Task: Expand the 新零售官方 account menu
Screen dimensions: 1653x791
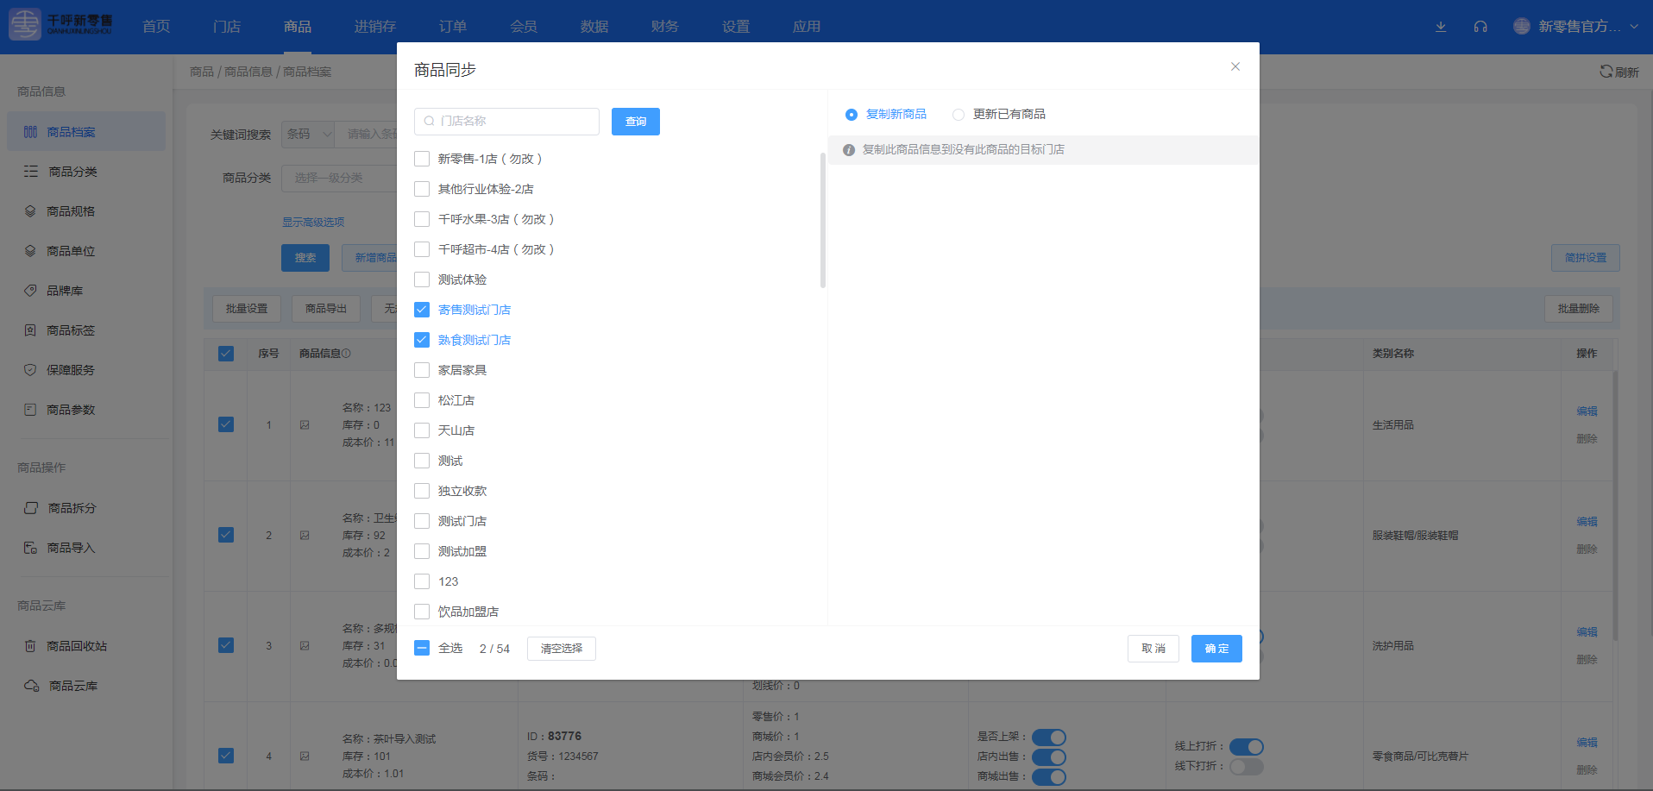Action: click(x=1578, y=26)
